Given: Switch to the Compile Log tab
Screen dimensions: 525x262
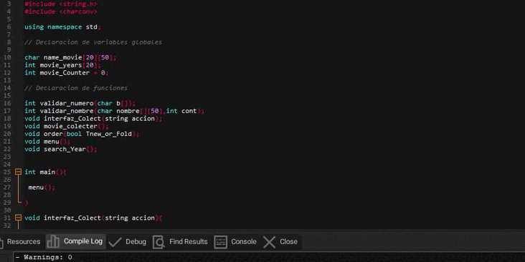Looking at the screenshot, I should pos(76,241).
